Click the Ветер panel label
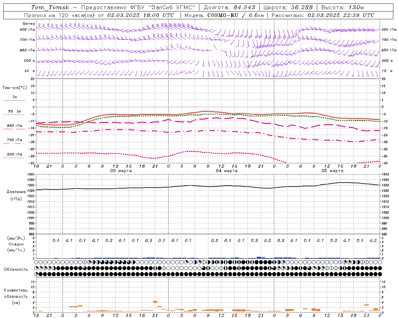Viewport: 398px width, 318px height. click(x=29, y=24)
